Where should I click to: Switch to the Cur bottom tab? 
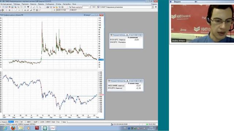(58, 122)
